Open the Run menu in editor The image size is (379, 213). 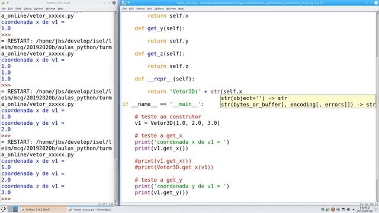point(150,8)
